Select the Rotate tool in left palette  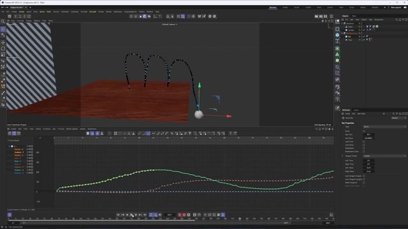[3, 48]
